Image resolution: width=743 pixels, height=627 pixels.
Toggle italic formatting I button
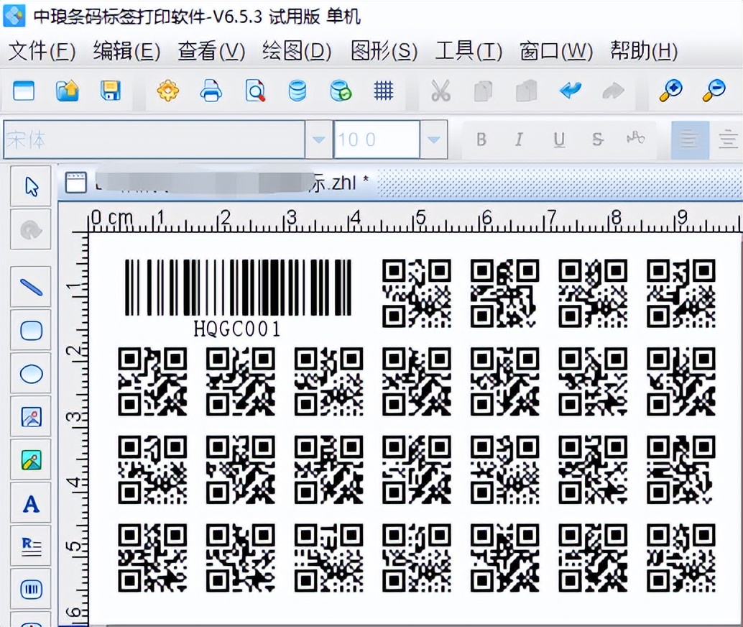pos(520,139)
